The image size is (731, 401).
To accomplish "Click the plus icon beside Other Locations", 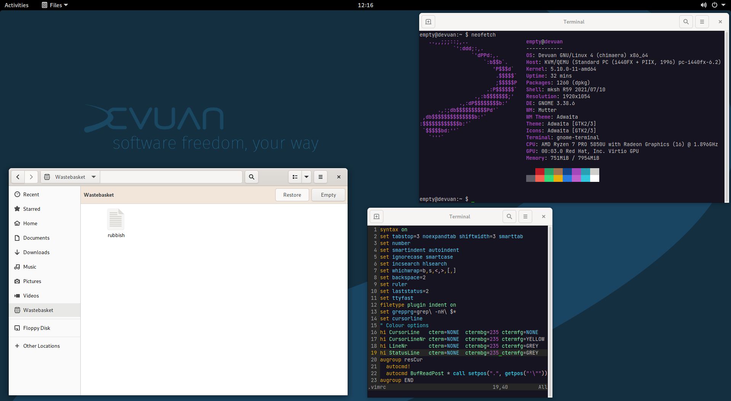I will [x=17, y=346].
